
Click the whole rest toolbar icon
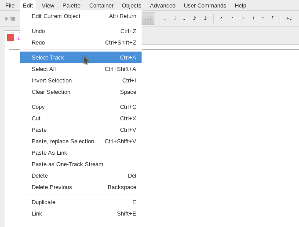(x=232, y=18)
